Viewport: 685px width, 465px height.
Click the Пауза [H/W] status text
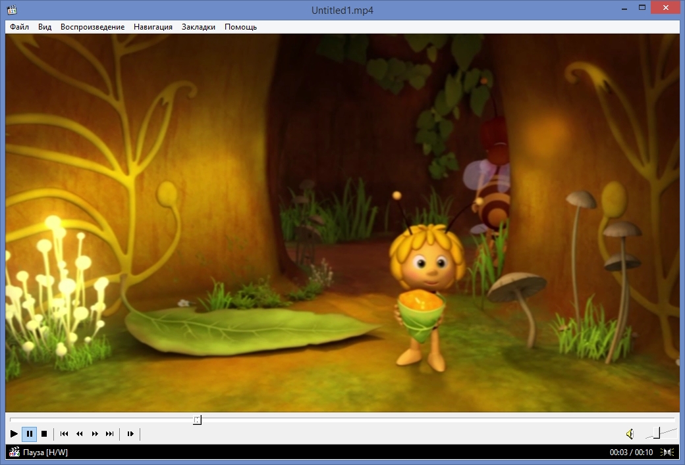tap(45, 453)
